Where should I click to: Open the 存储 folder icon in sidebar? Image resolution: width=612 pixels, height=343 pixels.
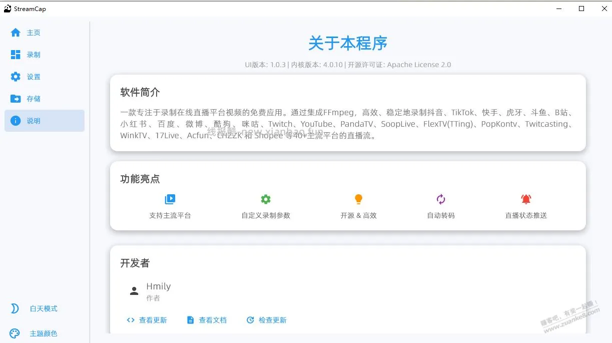pyautogui.click(x=16, y=99)
